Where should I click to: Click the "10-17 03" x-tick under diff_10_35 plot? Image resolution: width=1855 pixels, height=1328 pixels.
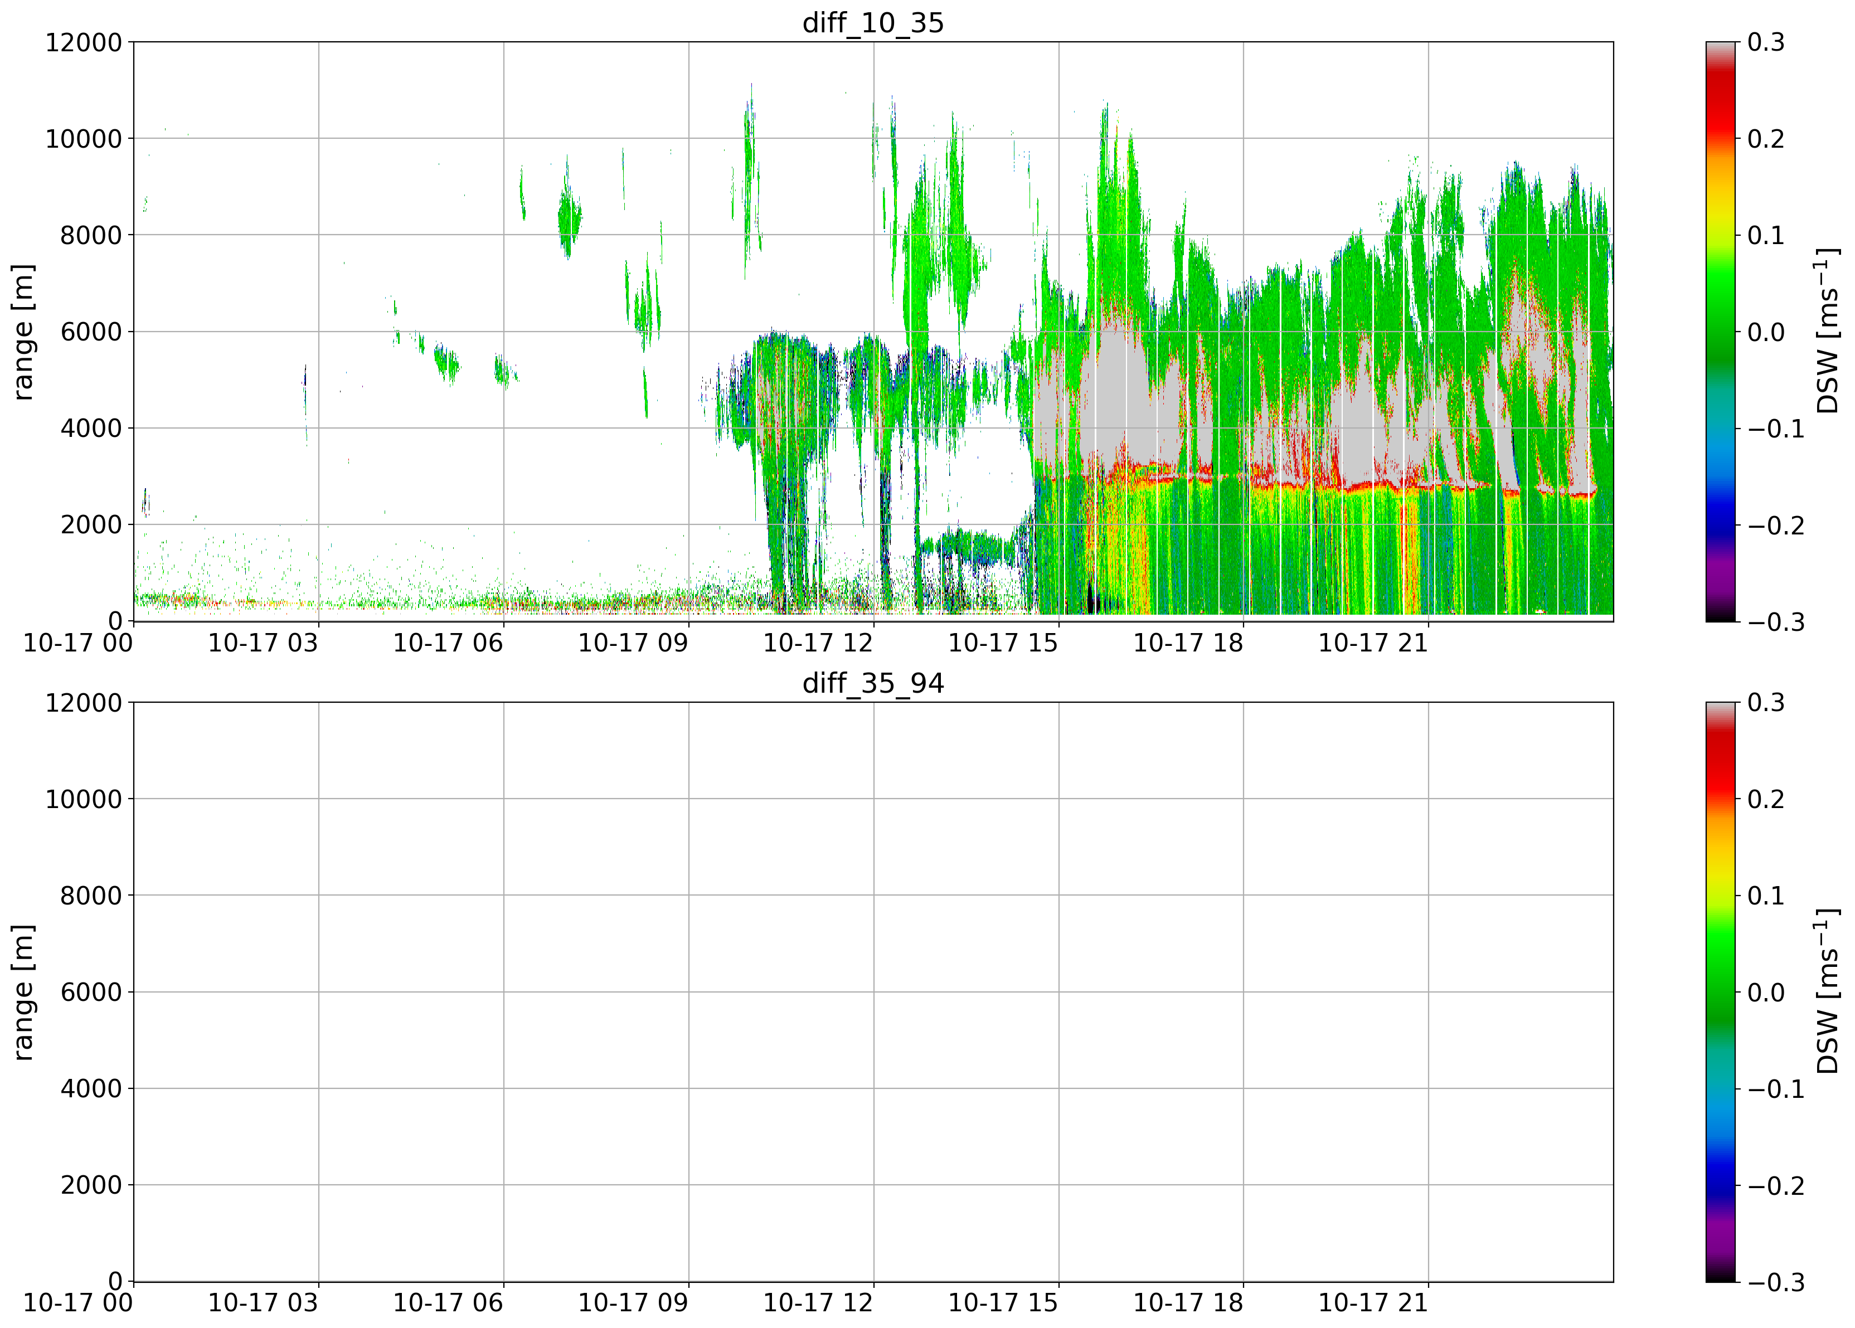(263, 643)
